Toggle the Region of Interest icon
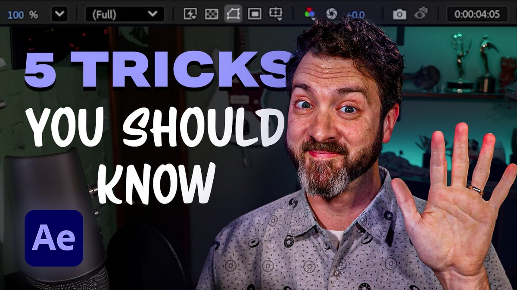Image resolution: width=517 pixels, height=290 pixels. pyautogui.click(x=255, y=14)
